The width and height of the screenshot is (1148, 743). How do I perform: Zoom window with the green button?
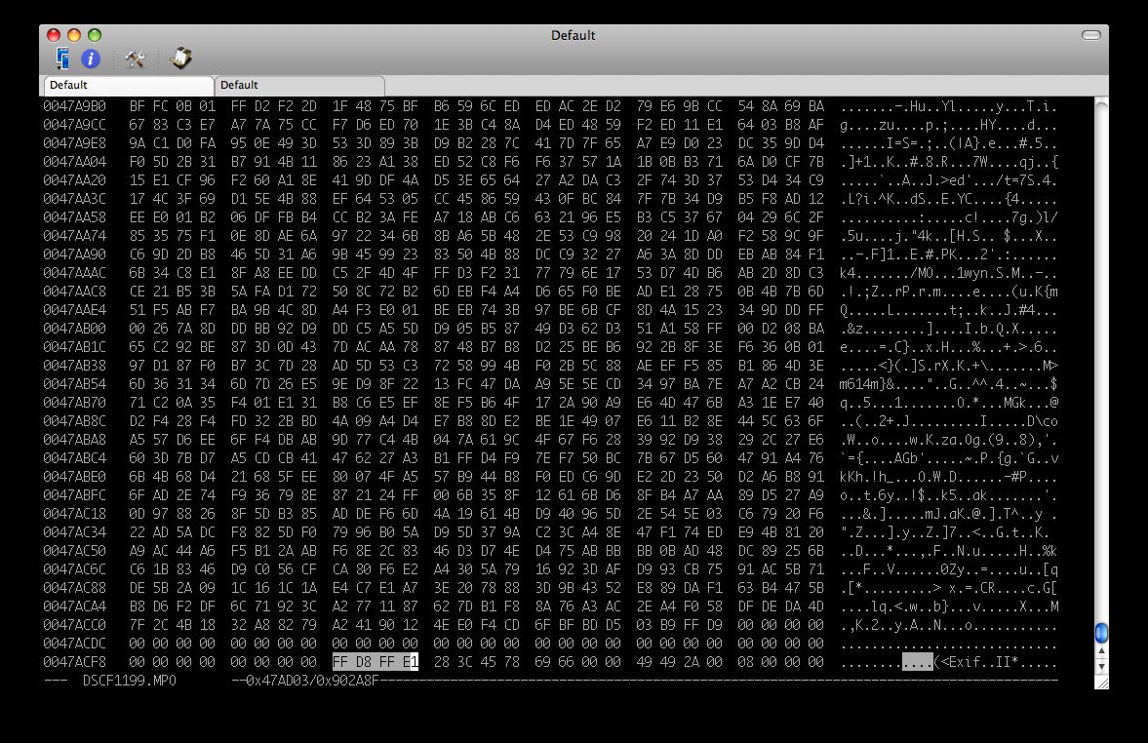(x=95, y=35)
